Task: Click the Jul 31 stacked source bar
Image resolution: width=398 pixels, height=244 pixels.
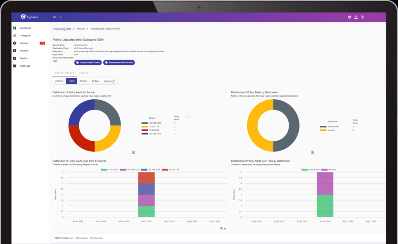Action: click(x=147, y=195)
